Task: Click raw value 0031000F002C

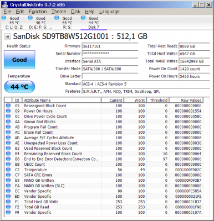Action: pyautogui.click(x=188, y=170)
